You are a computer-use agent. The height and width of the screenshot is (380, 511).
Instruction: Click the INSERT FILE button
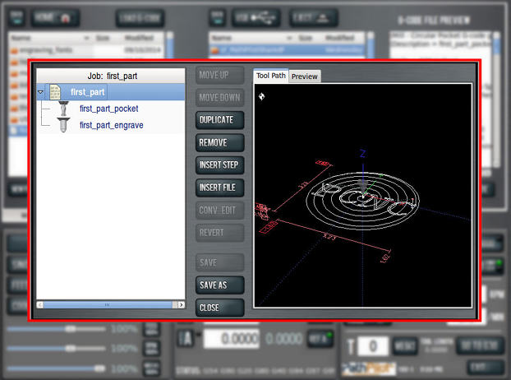pos(220,188)
